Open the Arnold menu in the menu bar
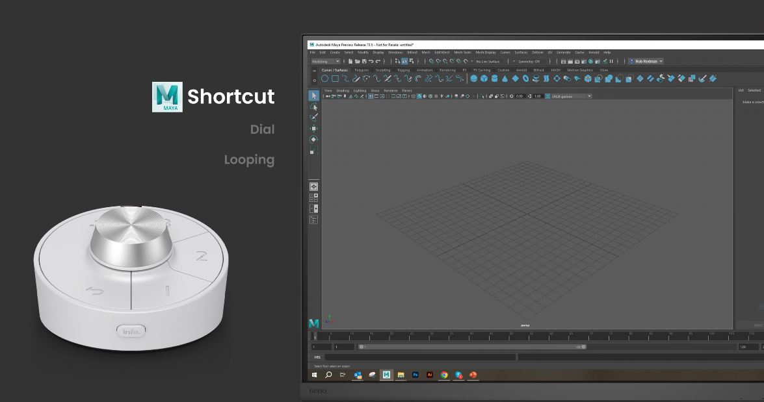764x402 pixels. click(x=594, y=53)
